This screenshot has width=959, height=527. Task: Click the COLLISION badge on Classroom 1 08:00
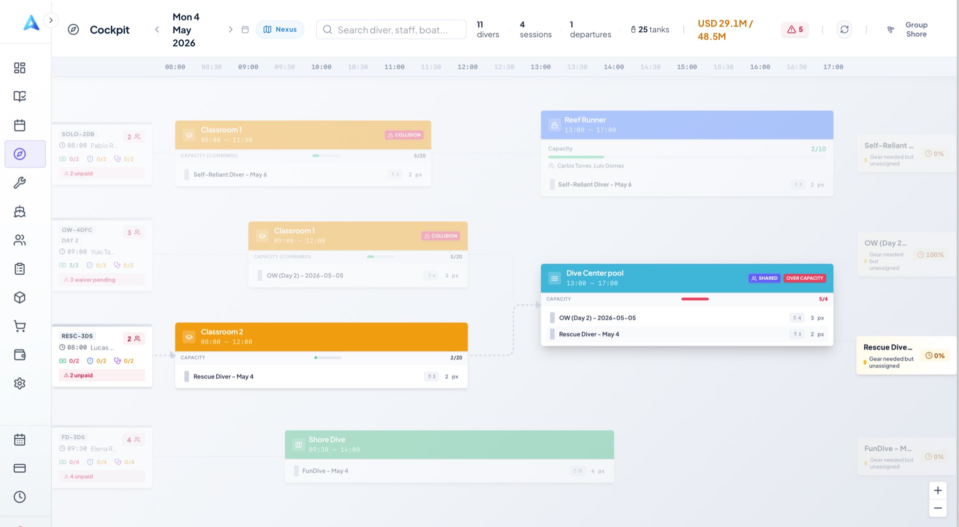click(x=405, y=135)
